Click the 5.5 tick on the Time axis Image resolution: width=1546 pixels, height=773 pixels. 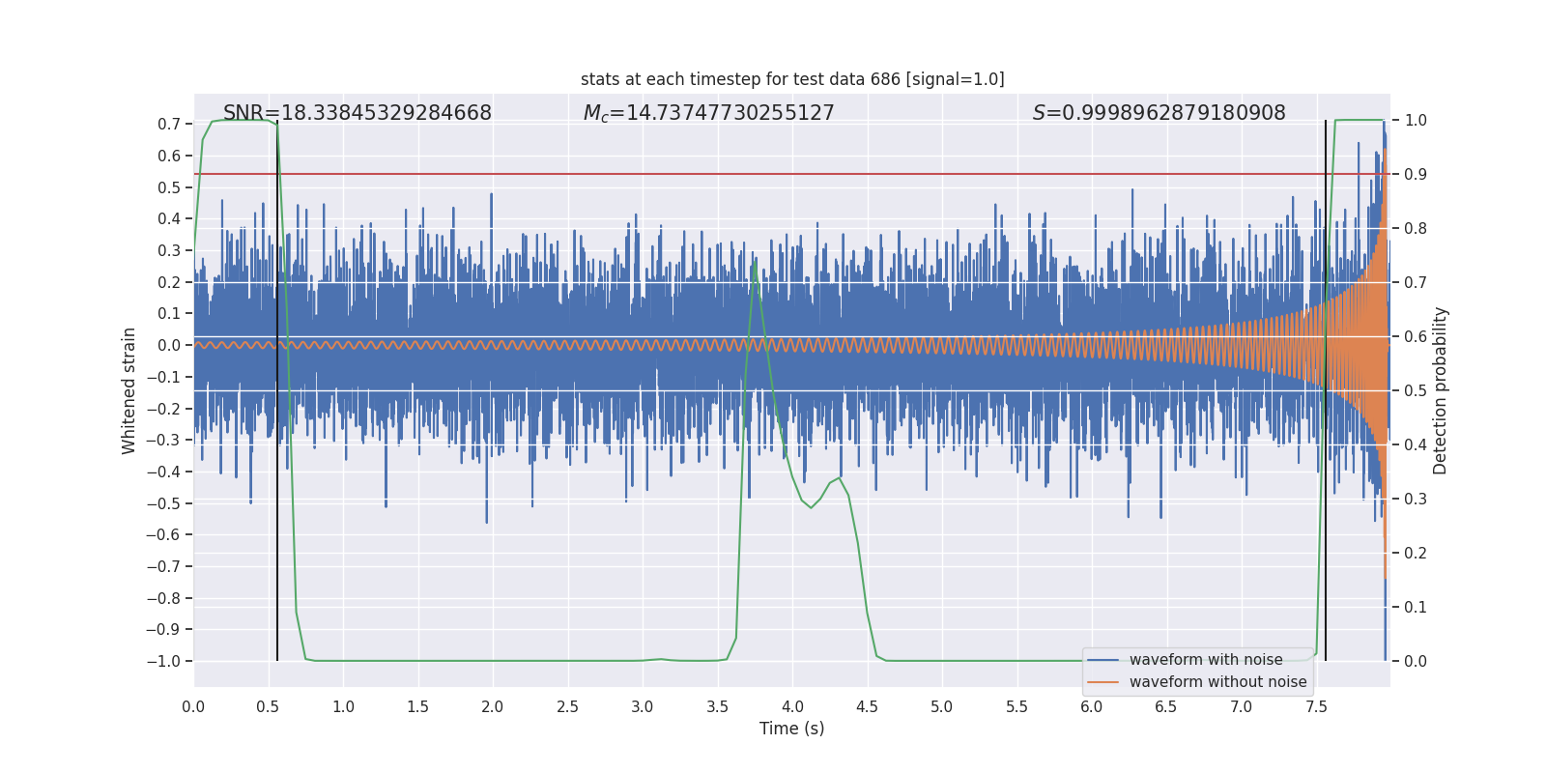1017,706
